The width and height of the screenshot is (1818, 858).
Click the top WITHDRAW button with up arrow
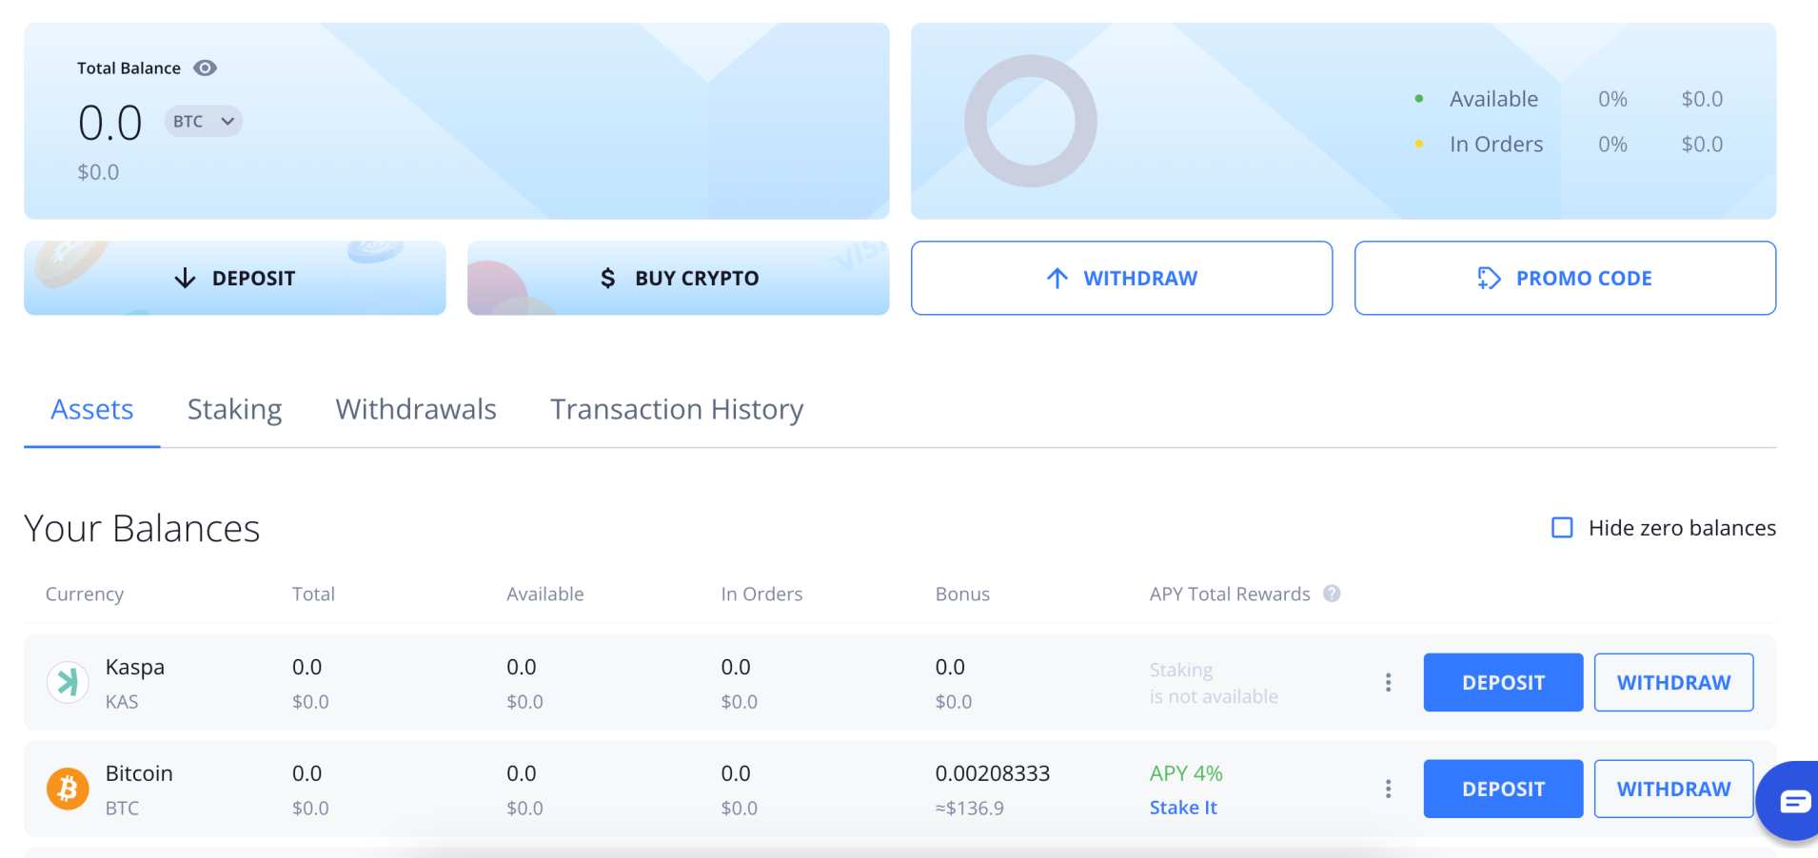point(1121,278)
